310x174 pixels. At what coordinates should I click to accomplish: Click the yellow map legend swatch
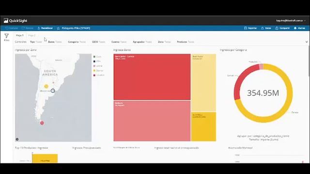coord(94,71)
